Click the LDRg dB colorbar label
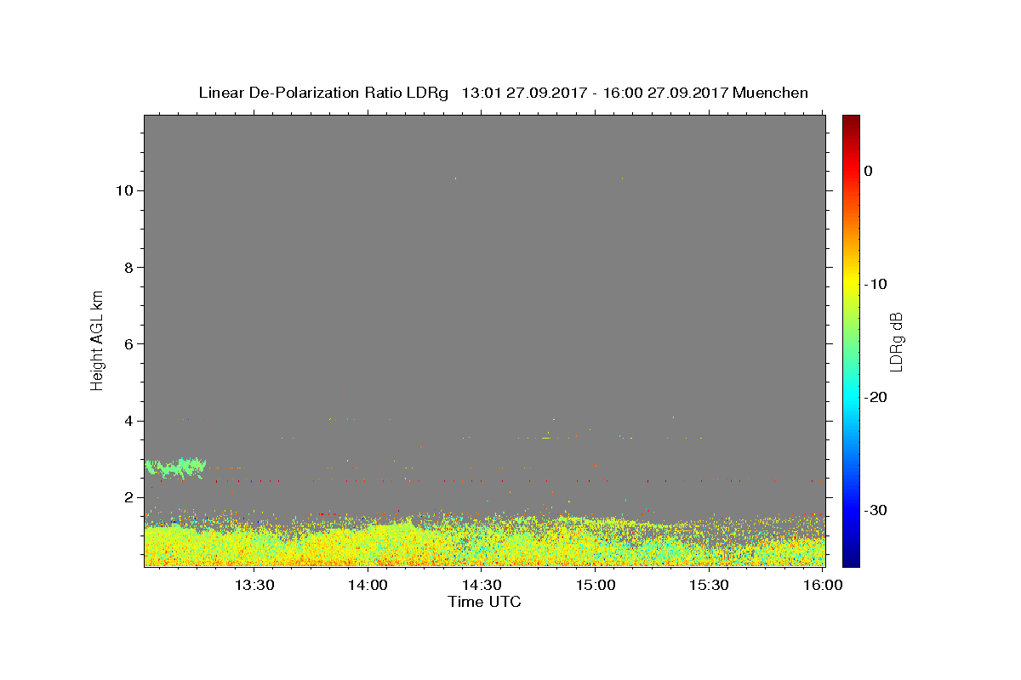The image size is (1021, 680). pos(895,341)
